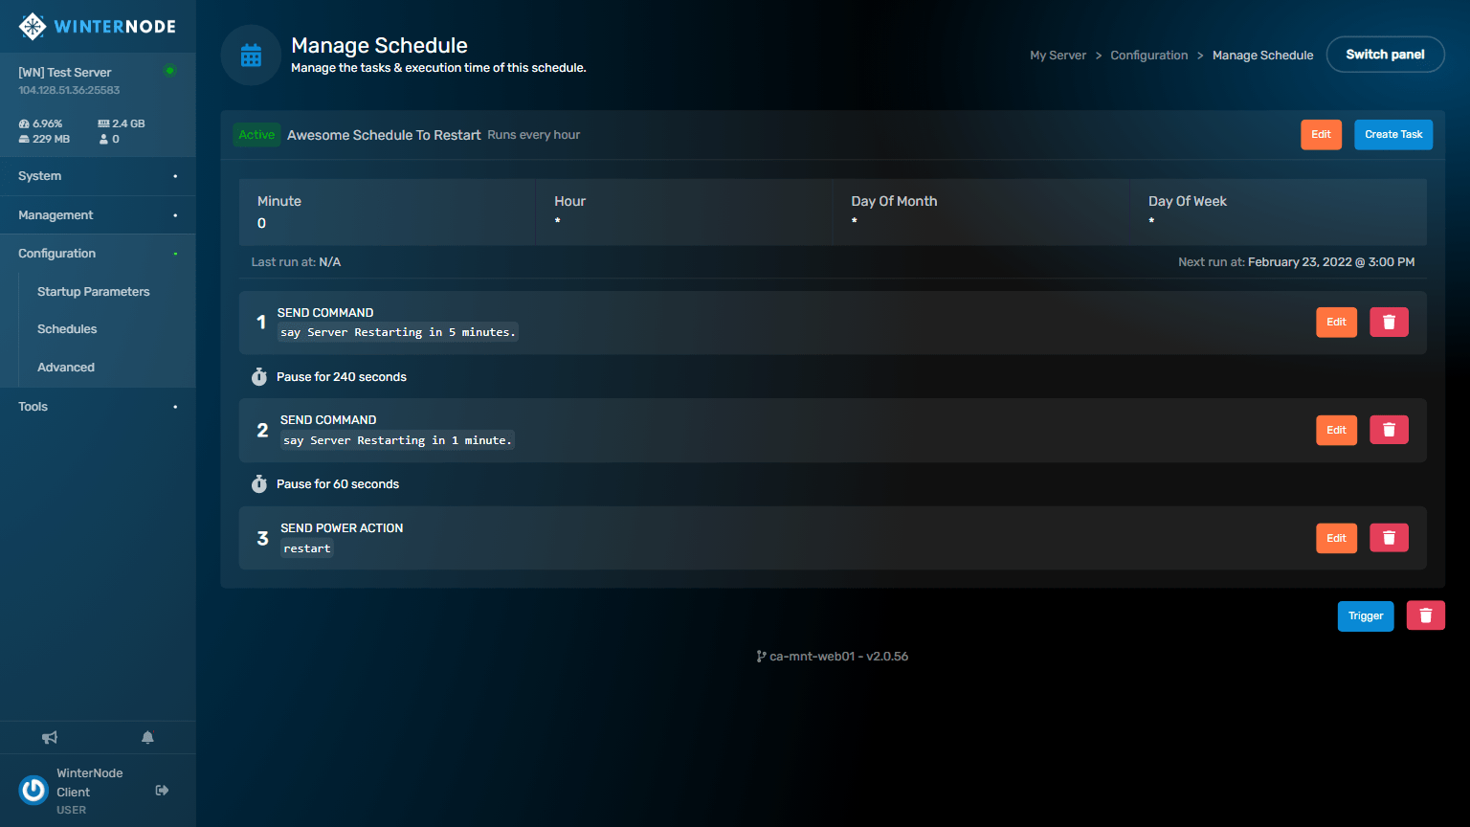Click the green server online status indicator

click(x=169, y=71)
